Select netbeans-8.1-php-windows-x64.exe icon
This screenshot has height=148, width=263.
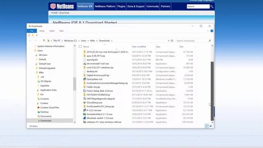tap(85, 122)
